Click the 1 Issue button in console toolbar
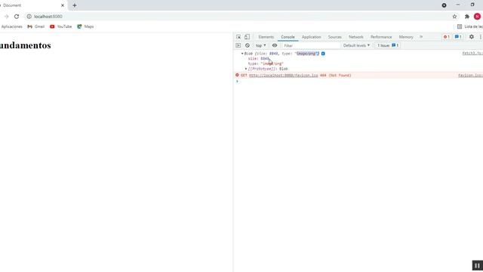The height and width of the screenshot is (272, 483). pyautogui.click(x=388, y=45)
